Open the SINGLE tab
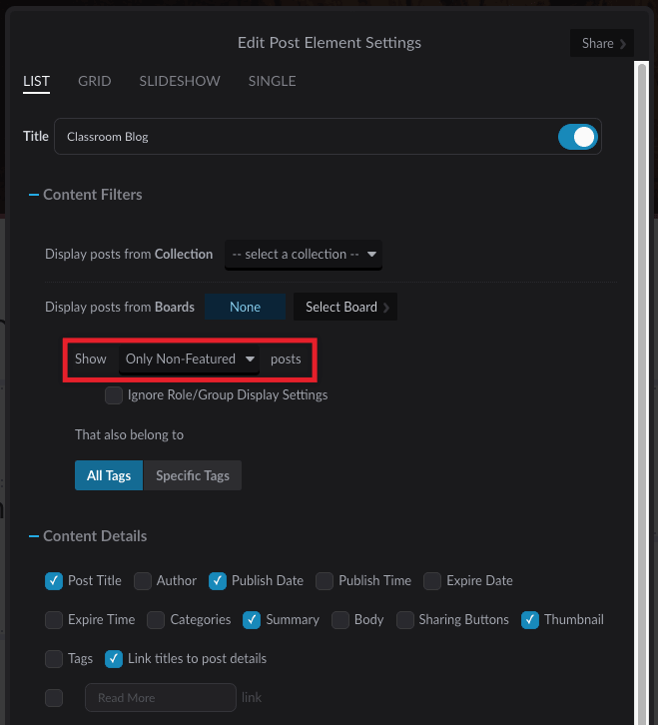 pyautogui.click(x=272, y=81)
